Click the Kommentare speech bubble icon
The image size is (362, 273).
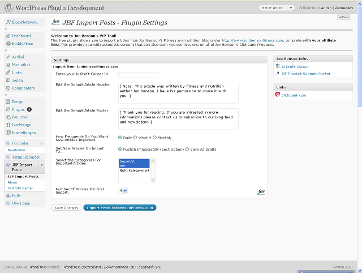click(x=8, y=88)
